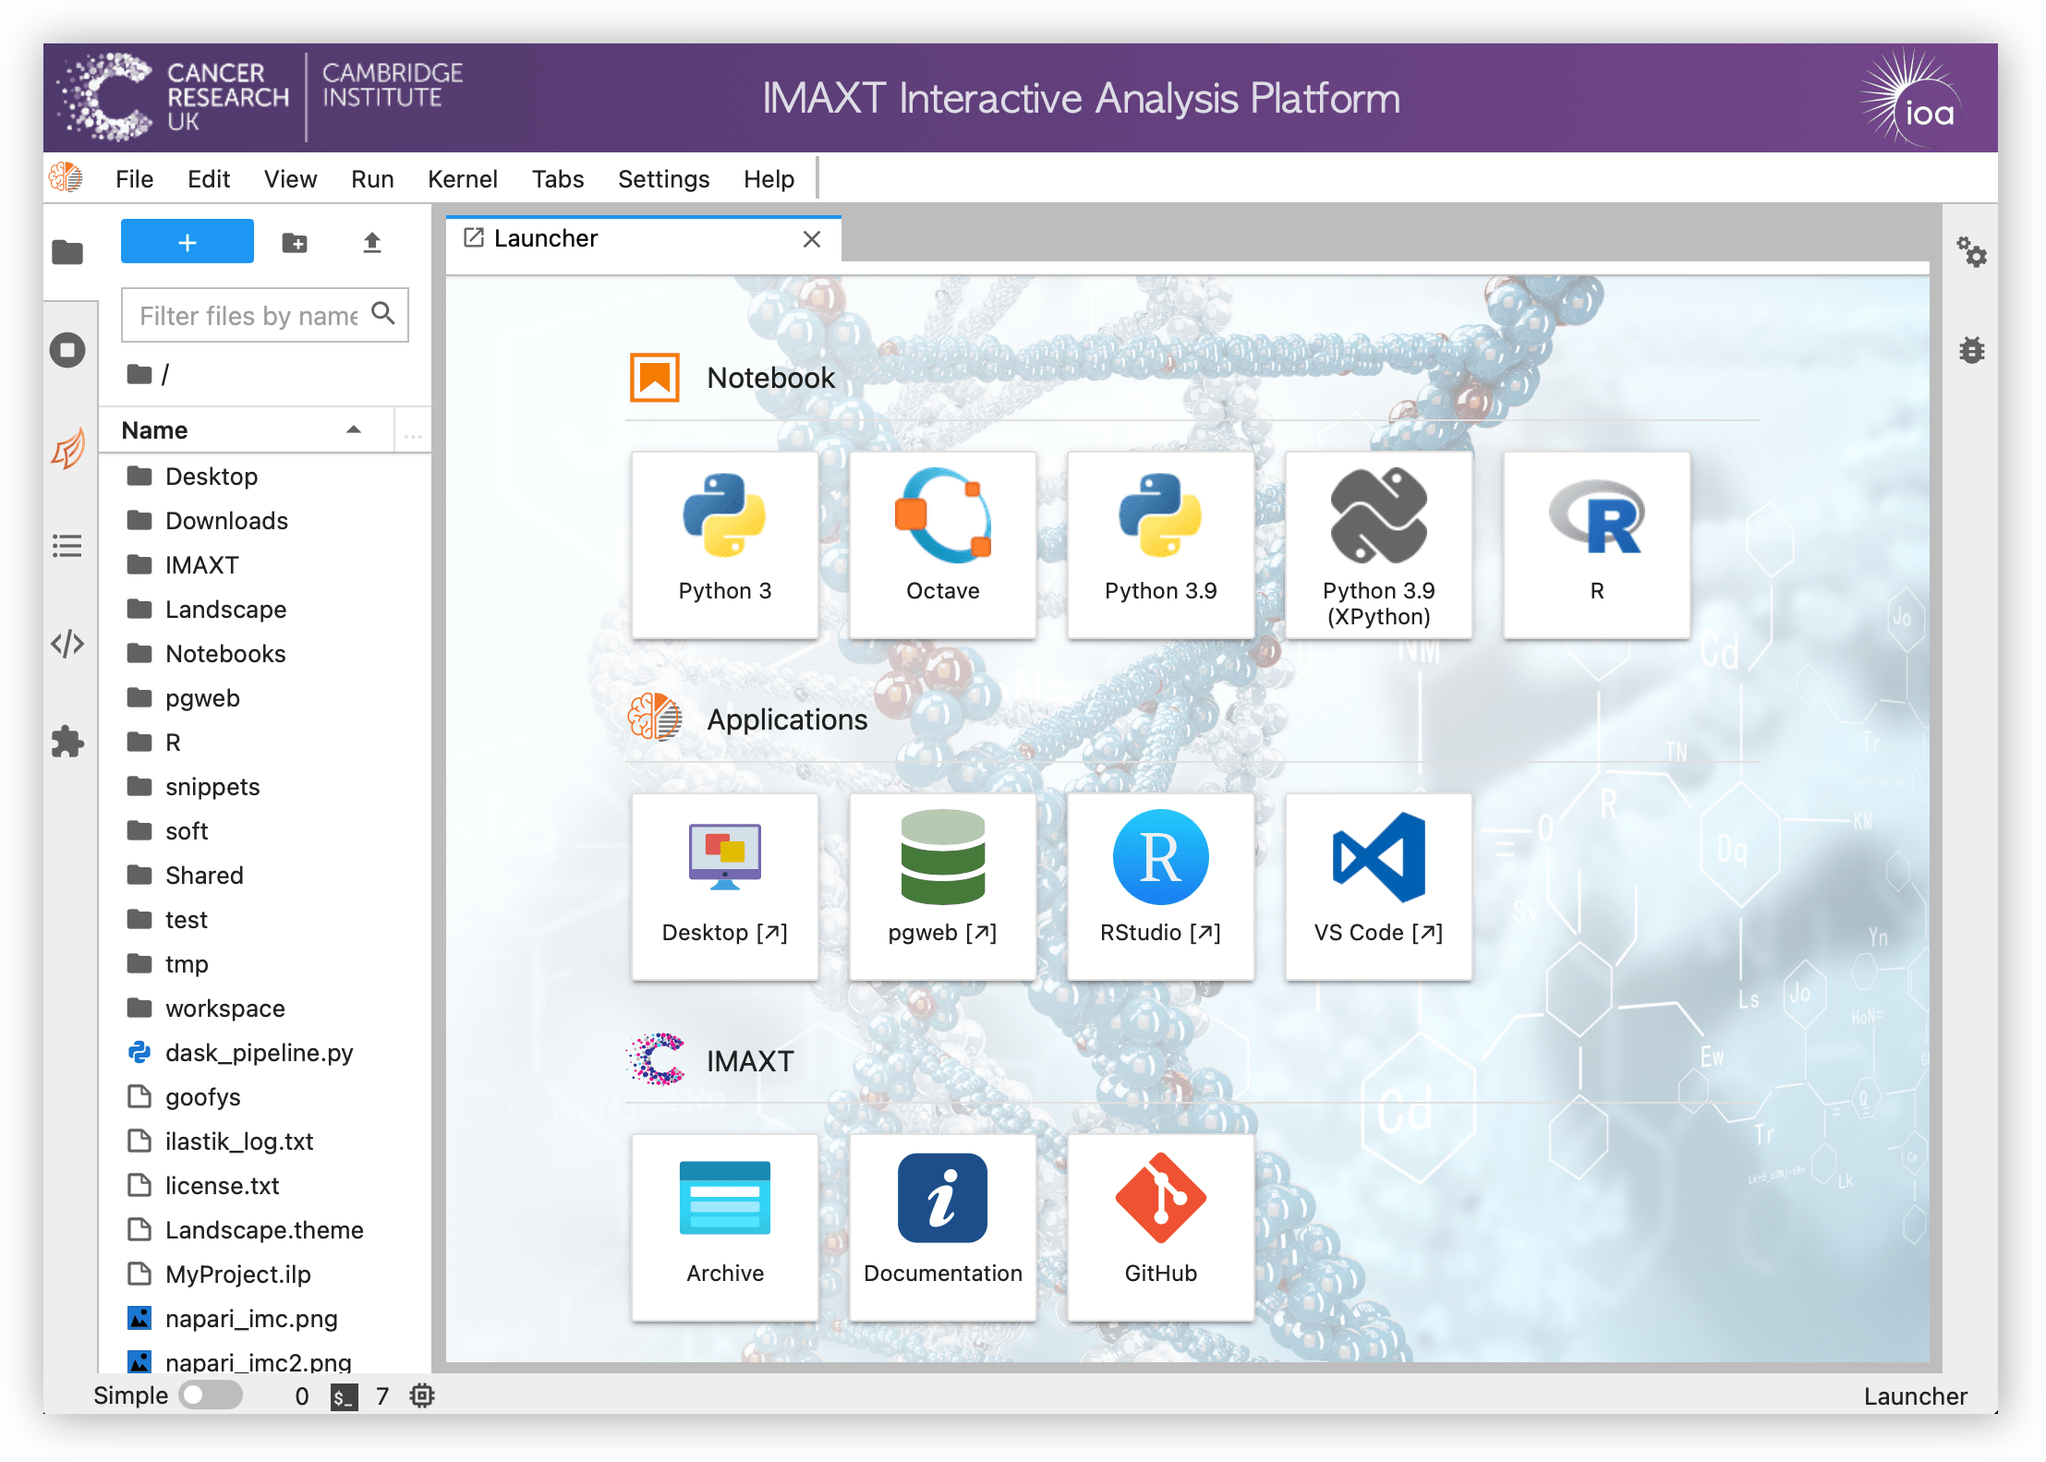Open the IMAXT GitHub link
The image size is (2046, 1462).
pos(1160,1226)
